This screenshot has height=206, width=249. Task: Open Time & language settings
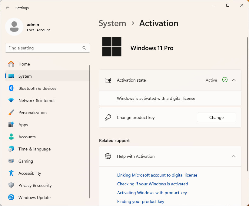(x=47, y=149)
